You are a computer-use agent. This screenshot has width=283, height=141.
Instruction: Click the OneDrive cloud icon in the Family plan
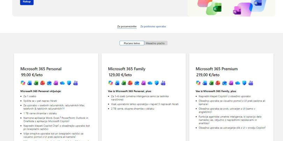pyautogui.click(x=150, y=83)
